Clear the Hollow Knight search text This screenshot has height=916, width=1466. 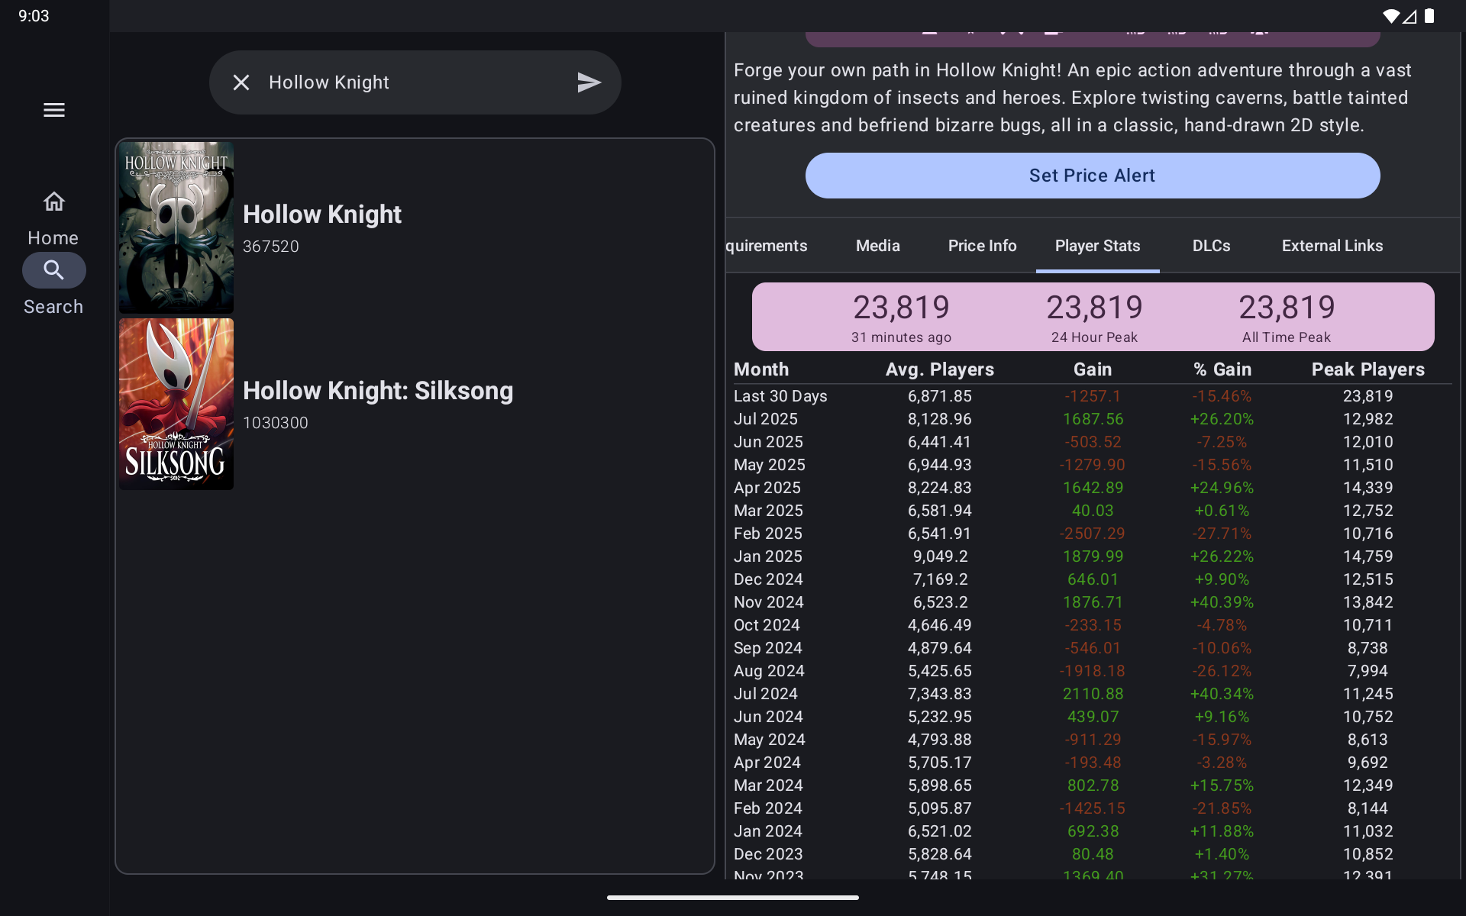coord(241,82)
